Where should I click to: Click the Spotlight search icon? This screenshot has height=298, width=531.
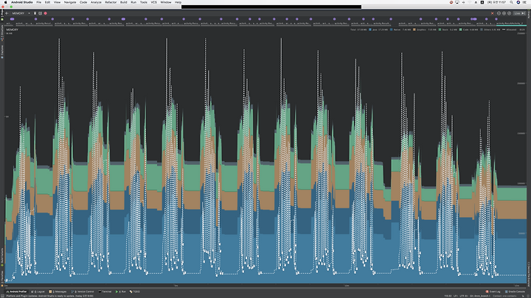click(x=511, y=2)
